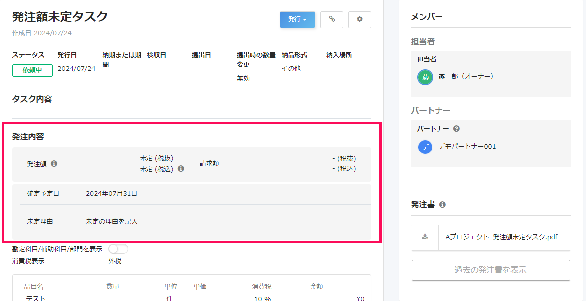This screenshot has height=301, width=586.
Task: Click the - (税抜) 請求額 value
Action: [x=344, y=158]
